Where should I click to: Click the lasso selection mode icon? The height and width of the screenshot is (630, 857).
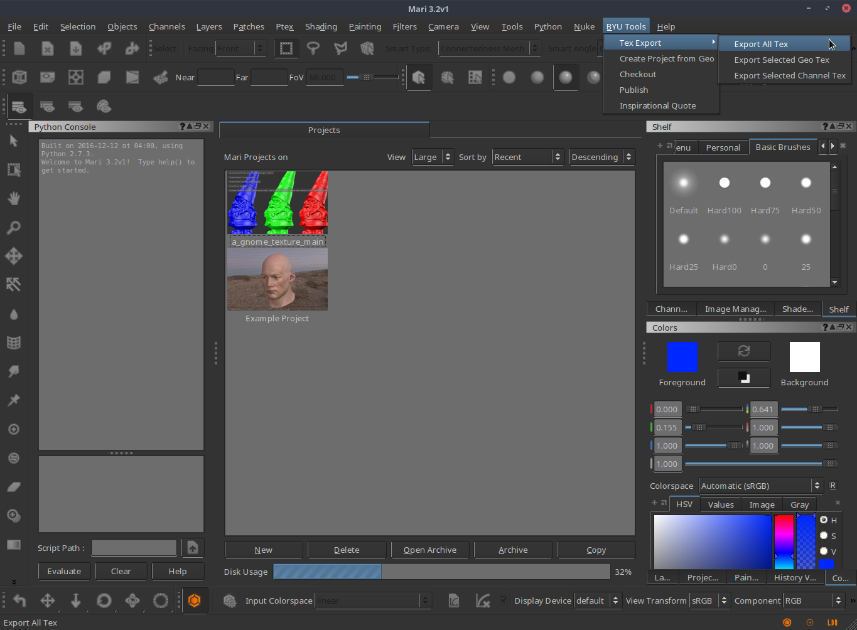(x=313, y=48)
